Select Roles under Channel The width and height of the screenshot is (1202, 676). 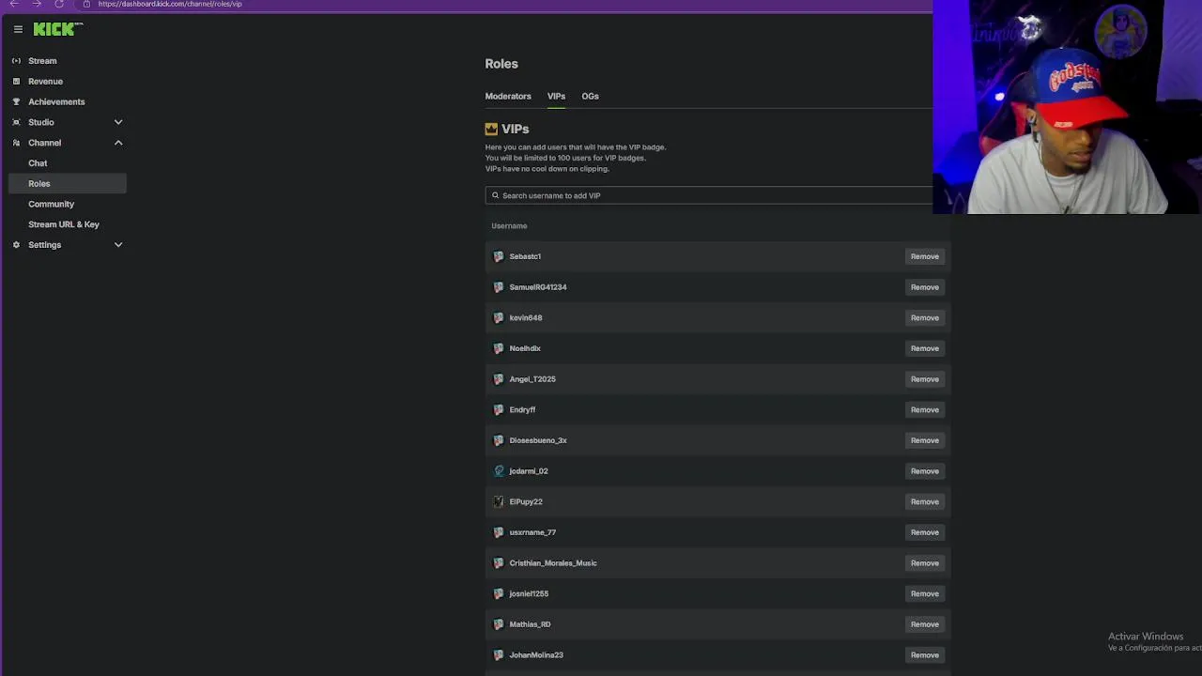[68, 184]
